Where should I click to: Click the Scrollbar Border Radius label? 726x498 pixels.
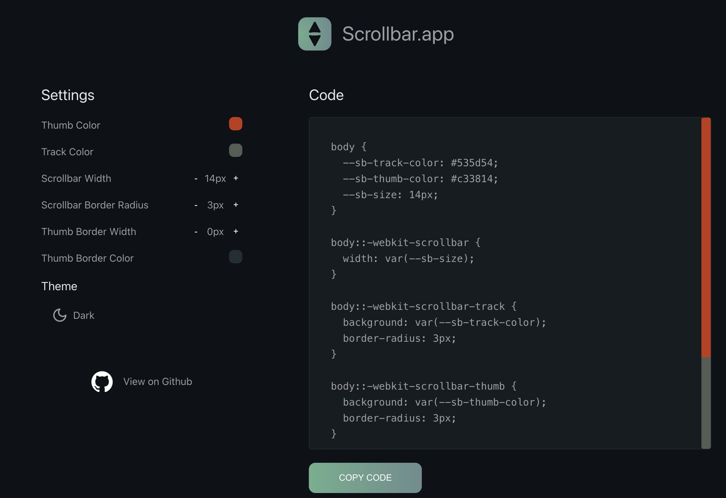(x=95, y=205)
